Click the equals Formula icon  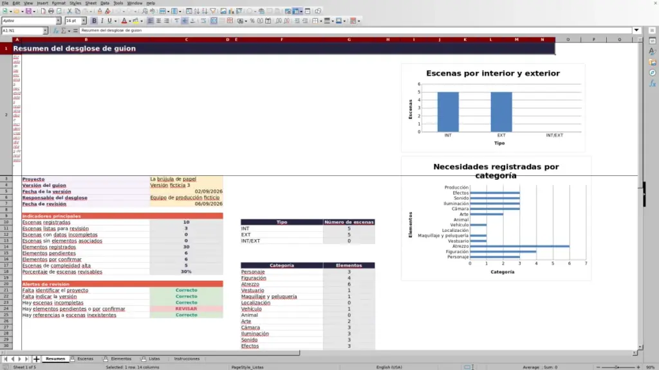click(75, 31)
